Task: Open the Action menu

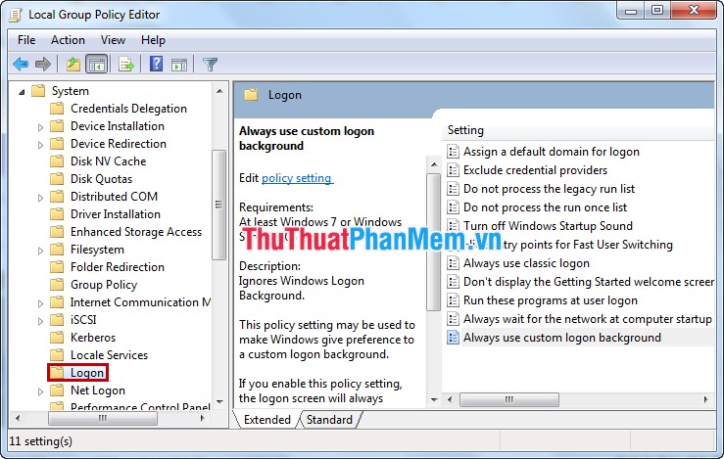Action: pos(68,40)
